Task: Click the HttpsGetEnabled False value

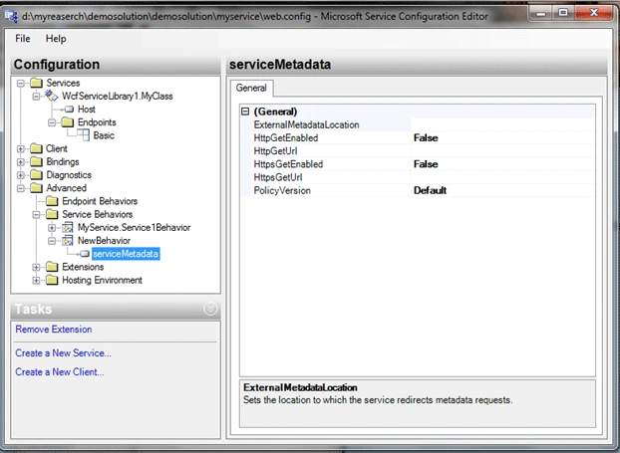Action: tap(502, 164)
